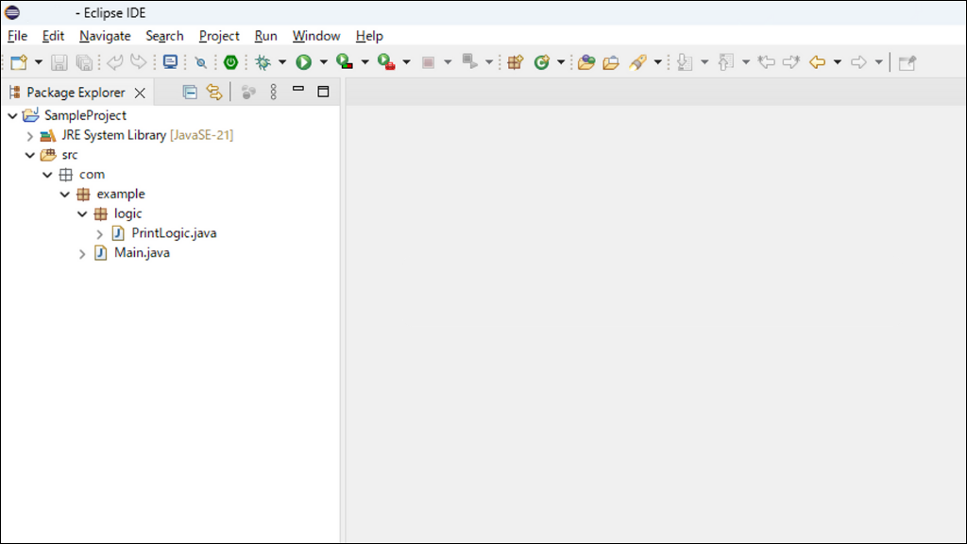Click the Undo arrow icon

coord(114,61)
